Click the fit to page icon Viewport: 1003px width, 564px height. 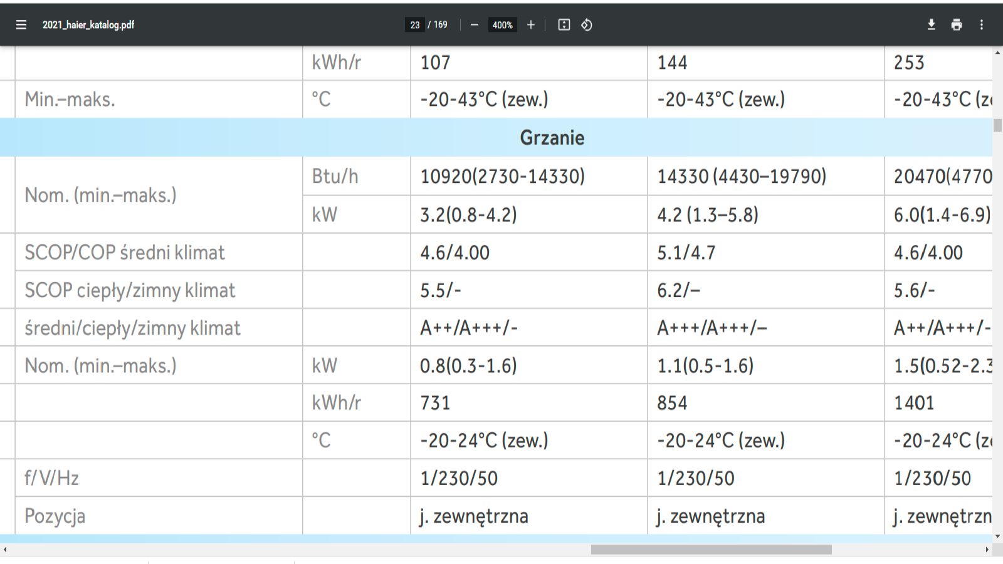[x=564, y=25]
